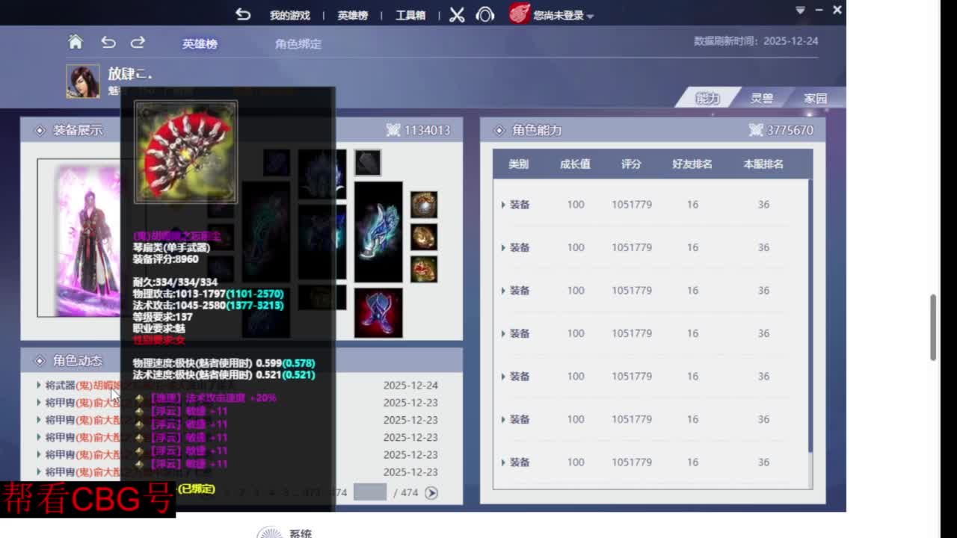957x538 pixels.
Task: Switch to the 灵兽 tab
Action: (762, 98)
